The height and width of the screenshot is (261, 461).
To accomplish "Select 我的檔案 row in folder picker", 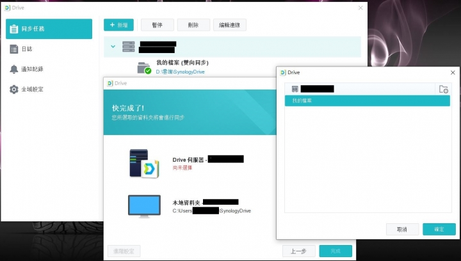I will coord(368,100).
